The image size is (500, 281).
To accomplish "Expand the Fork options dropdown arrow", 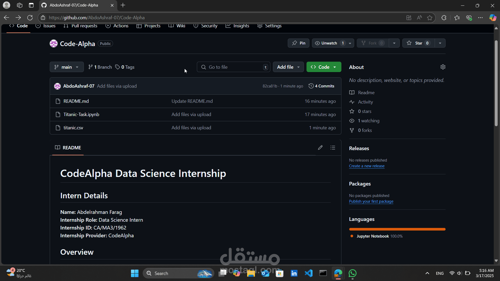I will click(394, 43).
